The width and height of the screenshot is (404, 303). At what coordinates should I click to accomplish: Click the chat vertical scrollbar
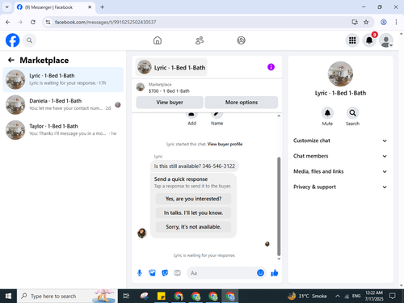(279, 206)
